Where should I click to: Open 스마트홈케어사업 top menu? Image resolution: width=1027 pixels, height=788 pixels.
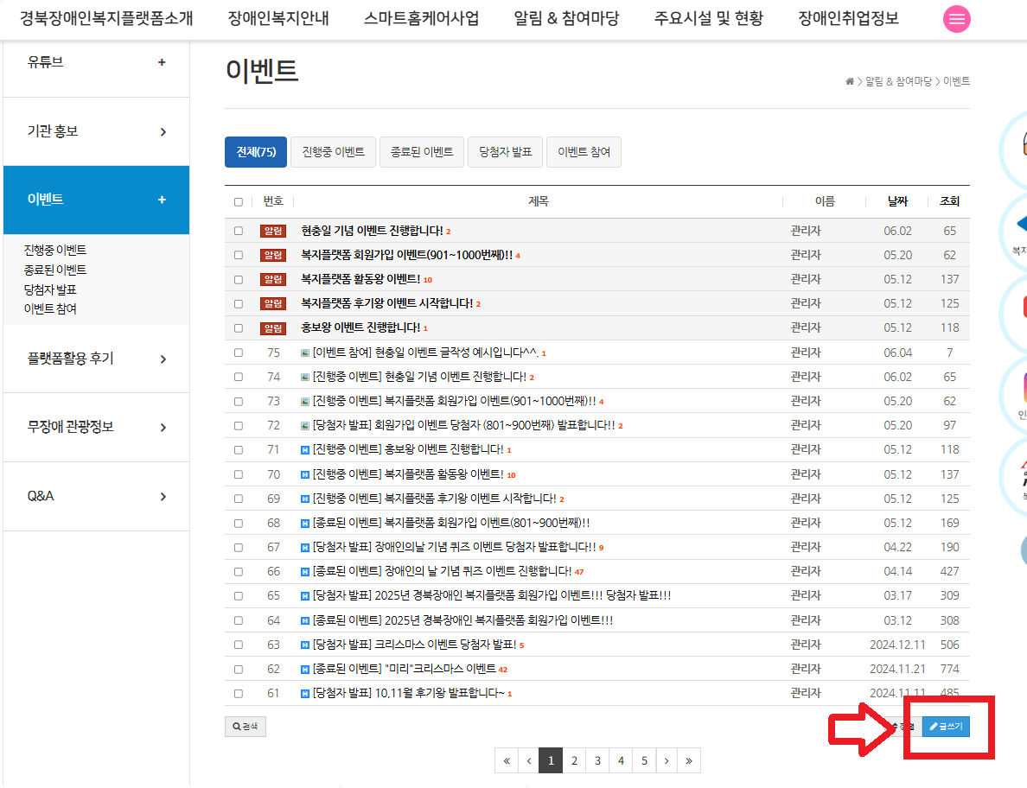click(x=421, y=18)
